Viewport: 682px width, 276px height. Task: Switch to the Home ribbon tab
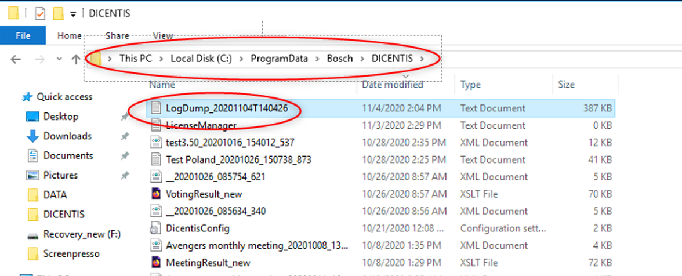pos(69,35)
